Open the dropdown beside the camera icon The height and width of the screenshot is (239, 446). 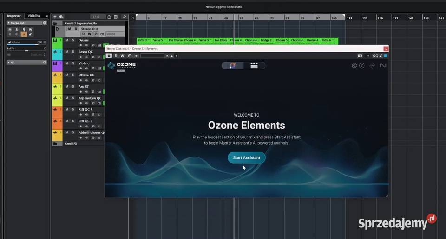368,56
